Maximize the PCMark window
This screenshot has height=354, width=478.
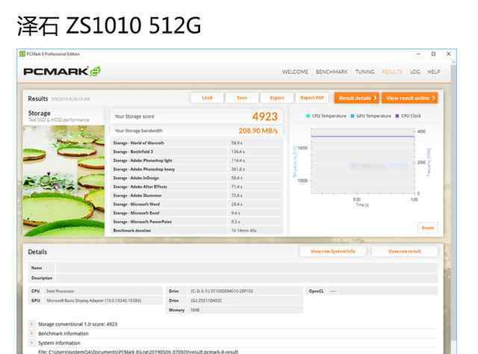point(433,54)
